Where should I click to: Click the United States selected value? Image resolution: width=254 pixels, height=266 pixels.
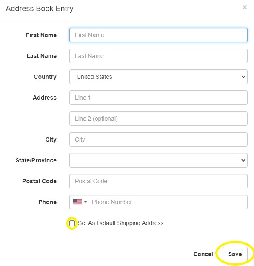[x=94, y=77]
